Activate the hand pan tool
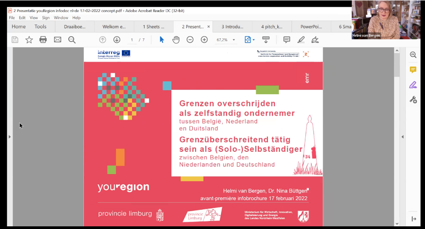The image size is (425, 229). 176,40
